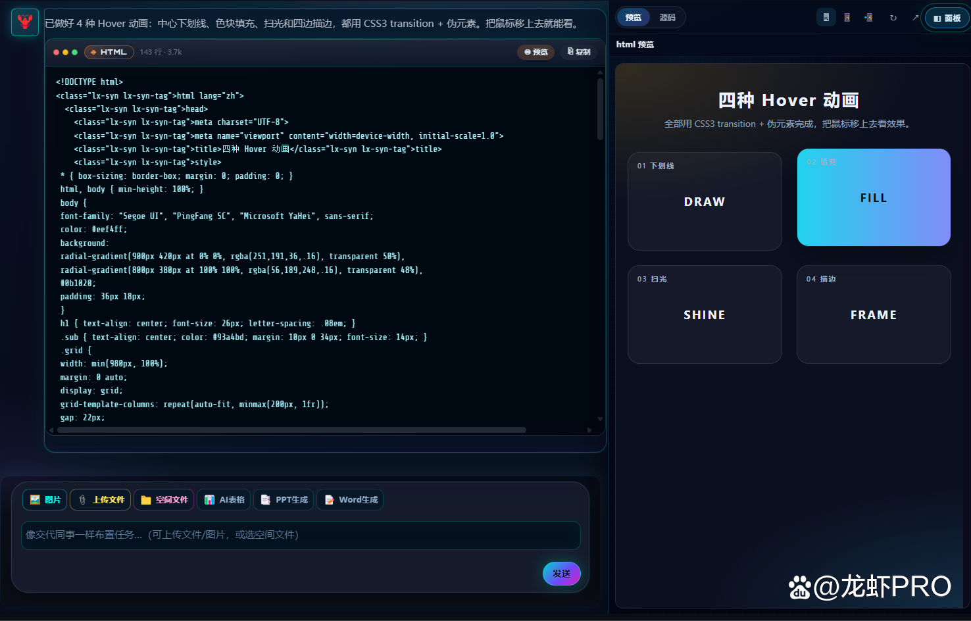Image resolution: width=971 pixels, height=621 pixels.
Task: Open the Word生成 tool
Action: tap(350, 500)
